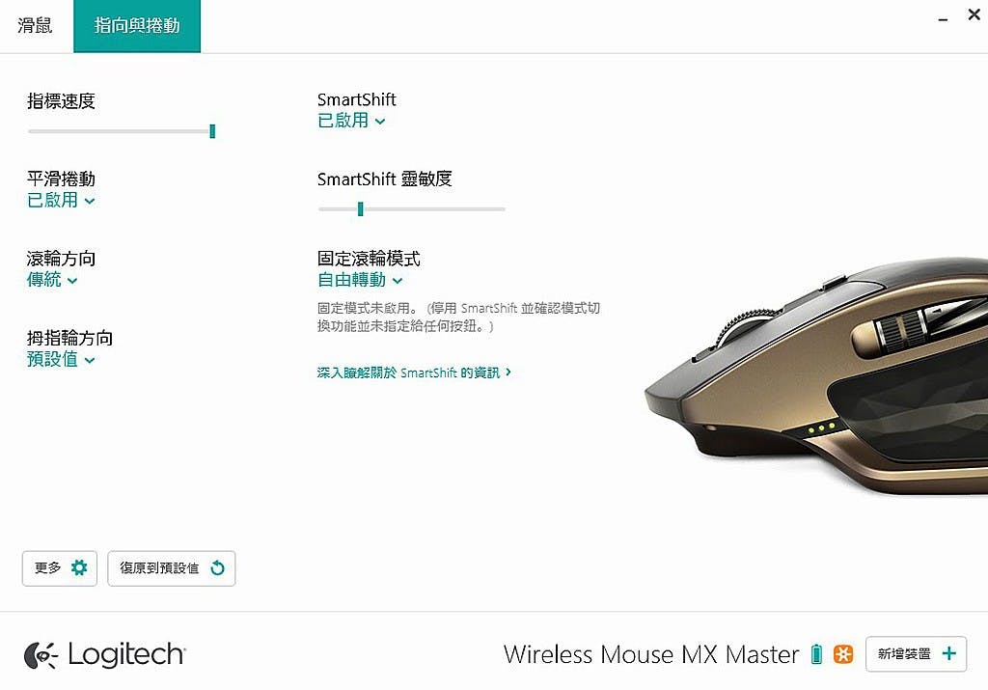The width and height of the screenshot is (988, 690).
Task: Select the 指向與捲動 tab
Action: tap(137, 26)
